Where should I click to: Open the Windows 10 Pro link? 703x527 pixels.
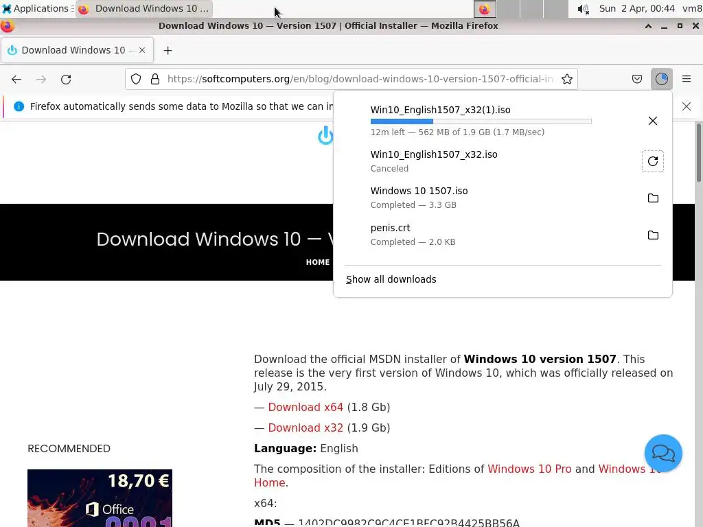pyautogui.click(x=529, y=469)
